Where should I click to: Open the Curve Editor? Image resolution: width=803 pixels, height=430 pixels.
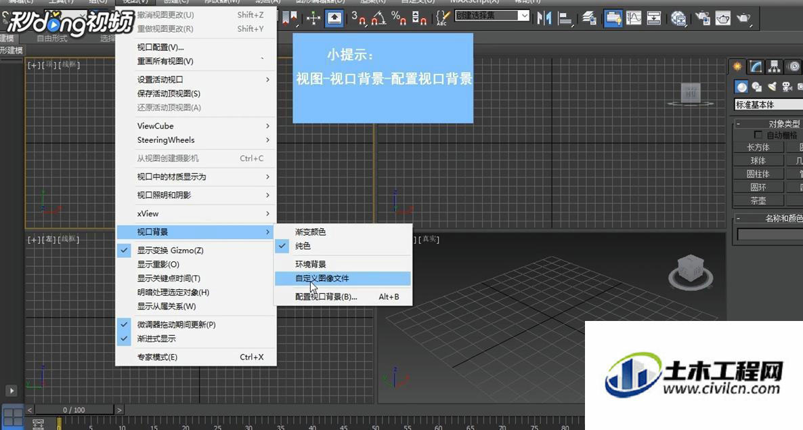click(x=634, y=18)
